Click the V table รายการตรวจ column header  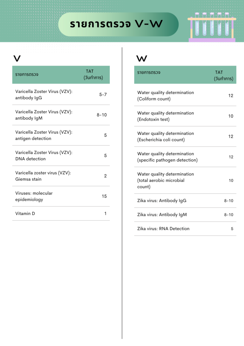click(27, 75)
